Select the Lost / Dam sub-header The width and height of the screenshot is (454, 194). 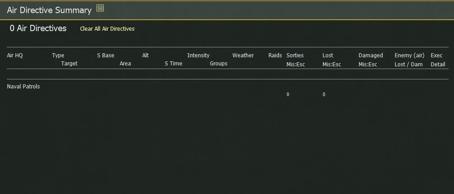point(408,65)
